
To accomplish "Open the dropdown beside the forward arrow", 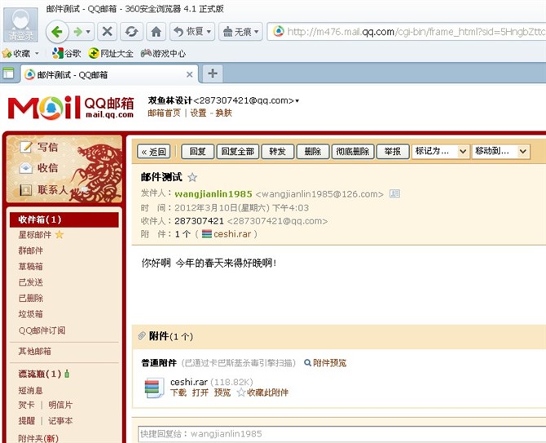I will (89, 32).
